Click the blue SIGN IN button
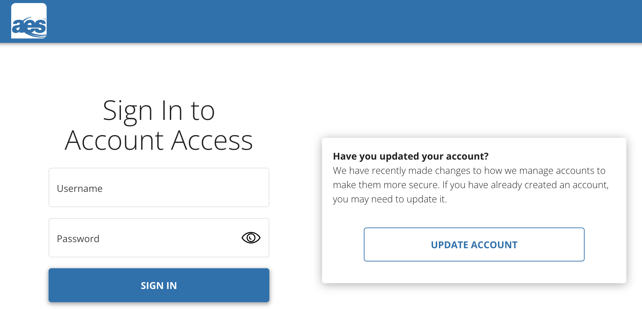 pyautogui.click(x=159, y=285)
